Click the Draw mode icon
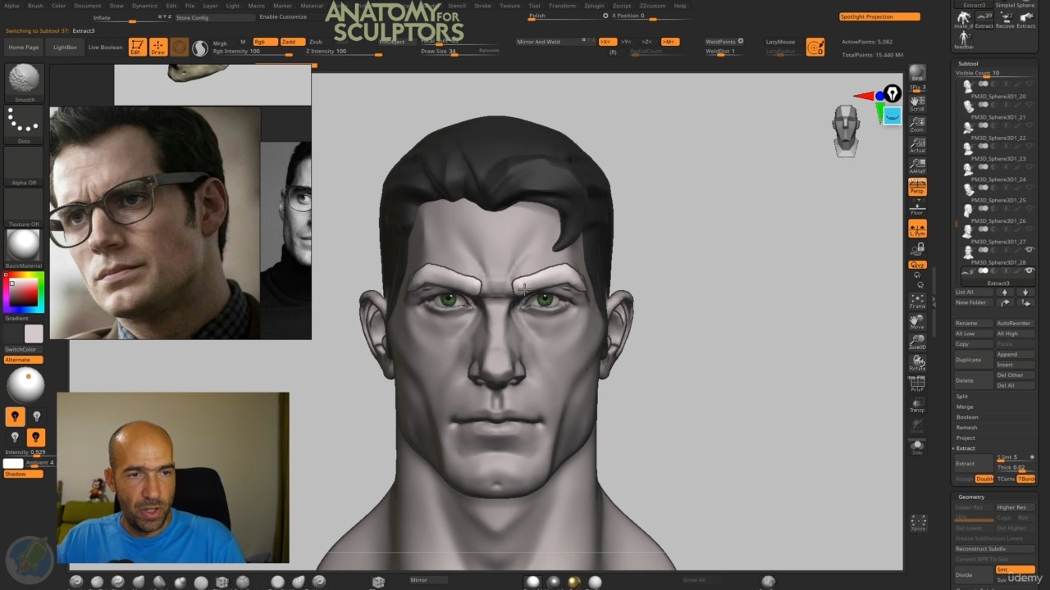The image size is (1050, 590). tap(157, 48)
